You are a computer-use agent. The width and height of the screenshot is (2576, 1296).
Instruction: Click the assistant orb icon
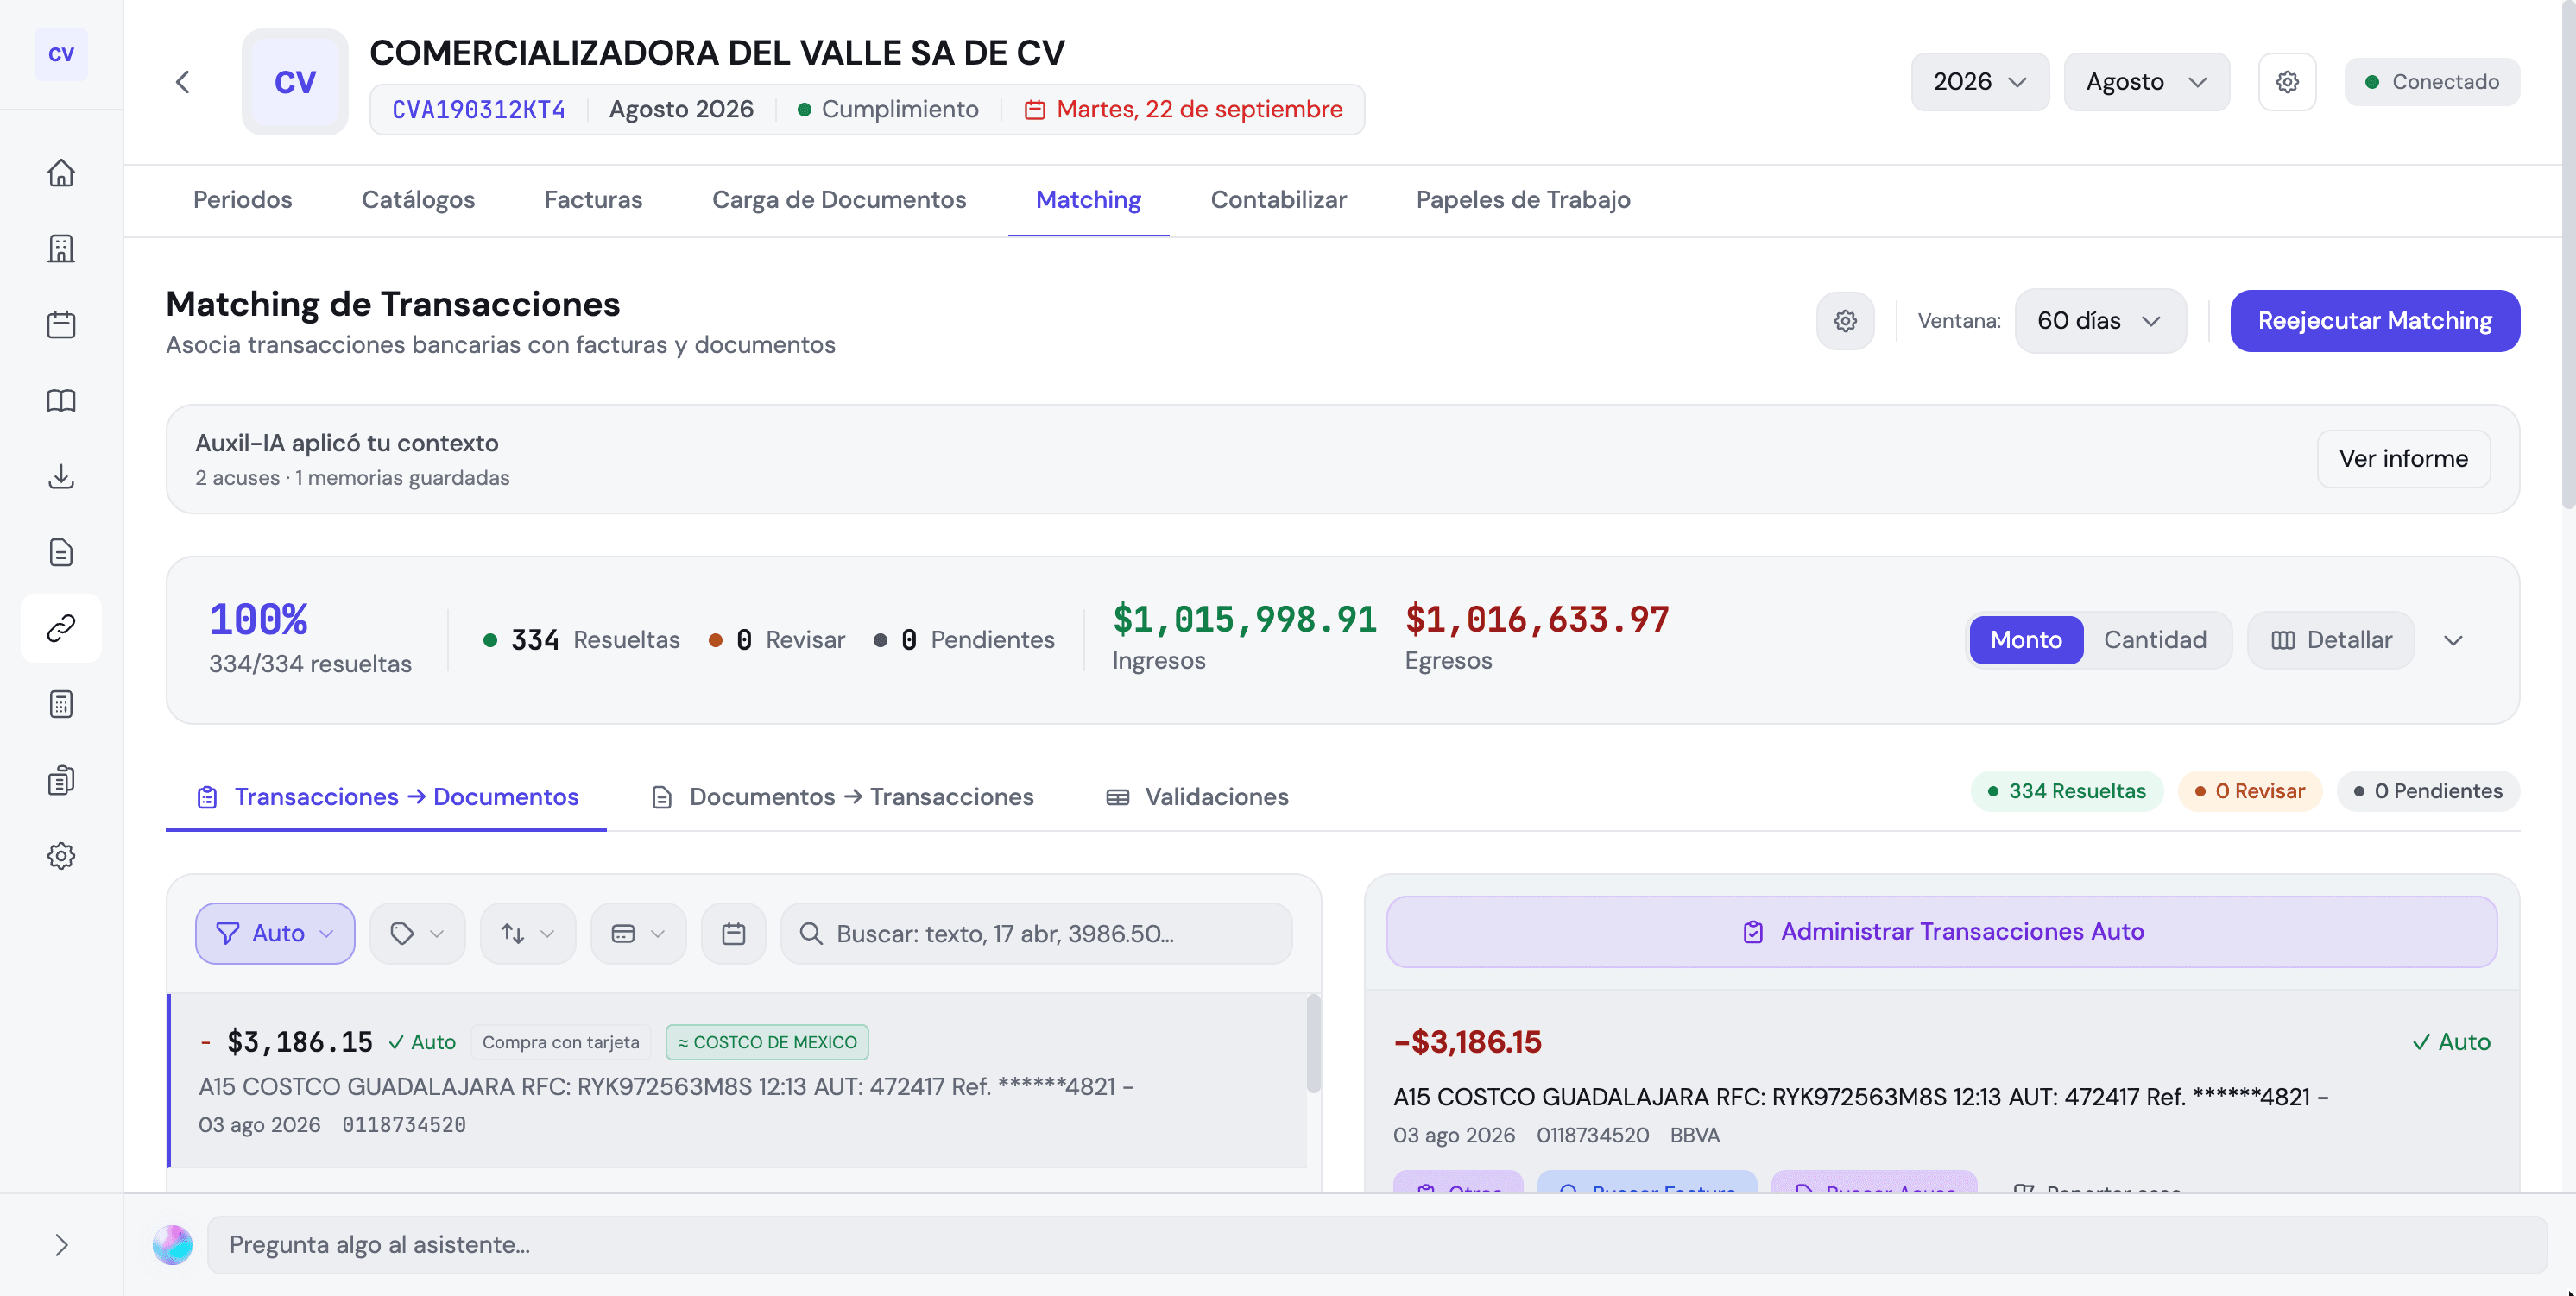(x=172, y=1245)
